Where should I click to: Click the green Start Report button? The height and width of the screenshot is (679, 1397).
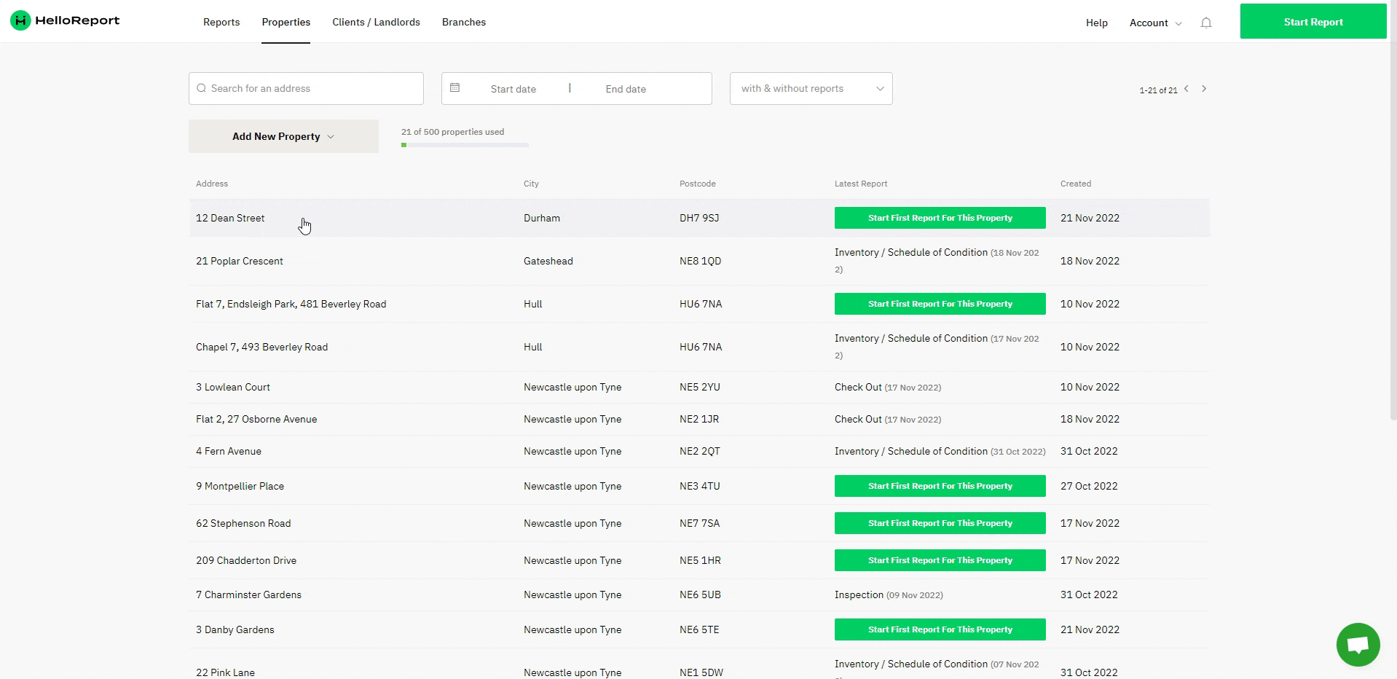[x=1313, y=22]
